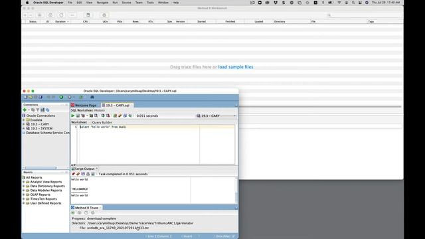Image resolution: width=425 pixels, height=239 pixels.
Task: Click into the SQL editor line with select statement
Action: pyautogui.click(x=103, y=127)
